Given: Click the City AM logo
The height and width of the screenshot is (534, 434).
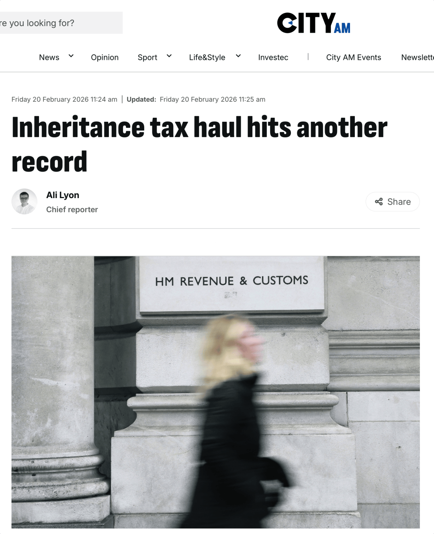Looking at the screenshot, I should click(313, 23).
